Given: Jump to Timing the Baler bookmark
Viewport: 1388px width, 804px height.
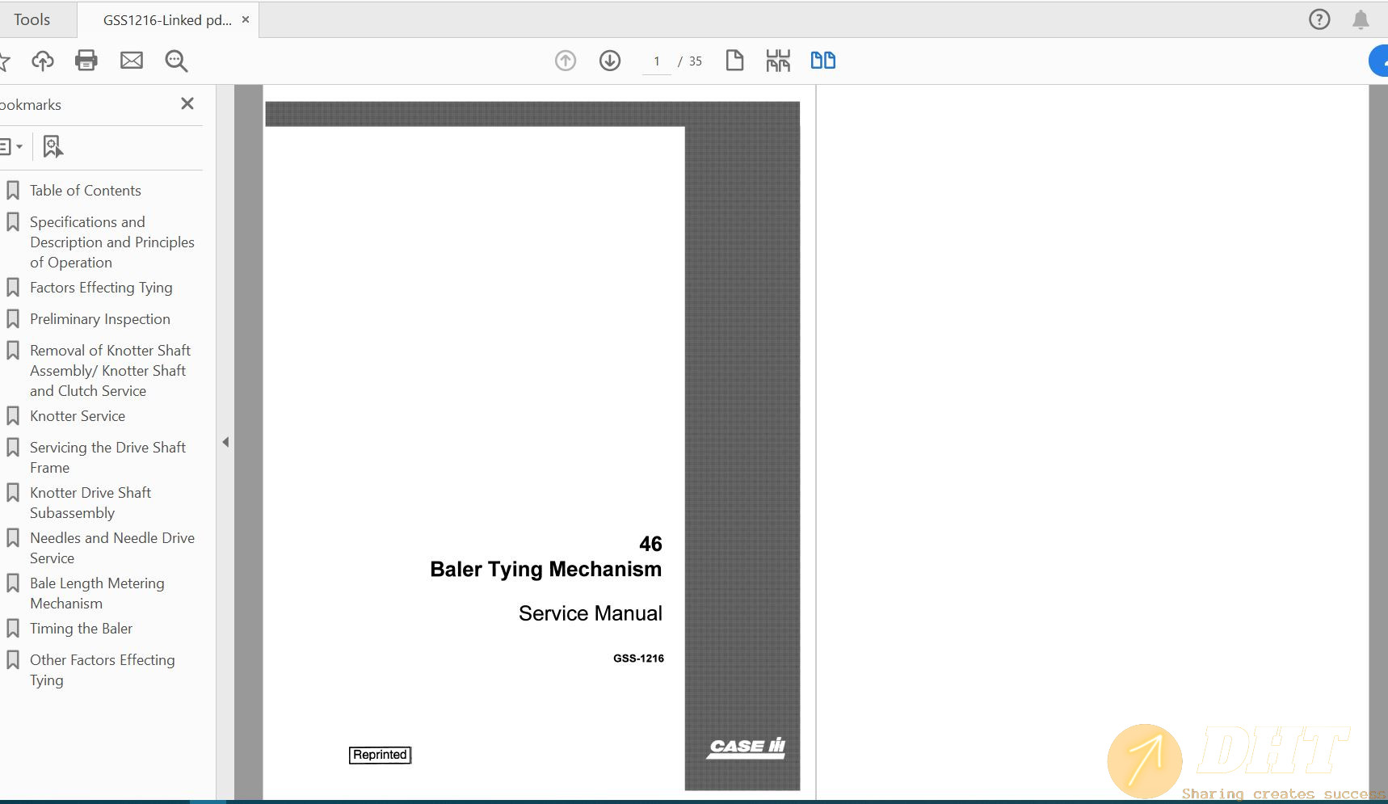Looking at the screenshot, I should (81, 629).
